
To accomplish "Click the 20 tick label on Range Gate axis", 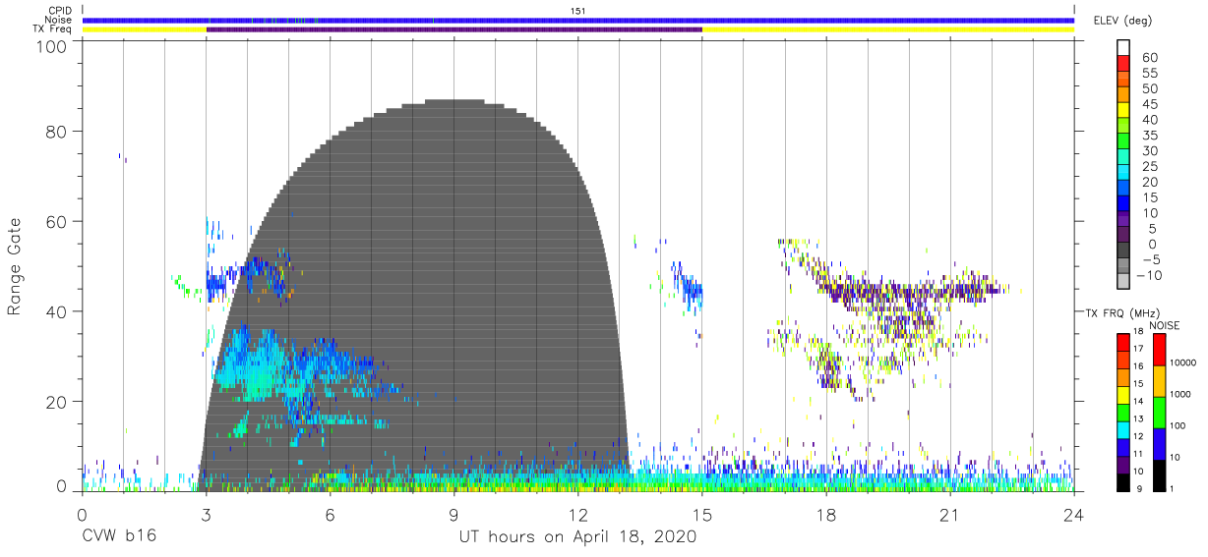I will [x=56, y=402].
